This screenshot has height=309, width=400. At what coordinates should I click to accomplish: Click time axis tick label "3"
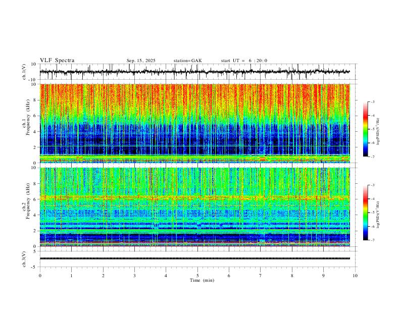tap(134, 276)
